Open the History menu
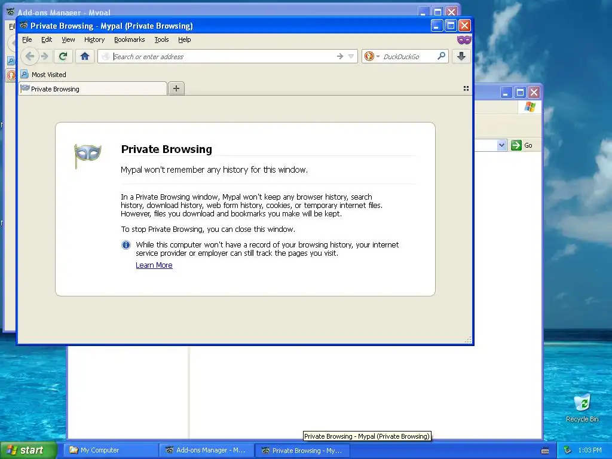The image size is (612, 459). (94, 39)
